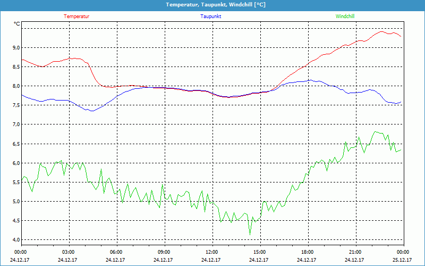Click the °C unit label on the y-axis

[17, 24]
